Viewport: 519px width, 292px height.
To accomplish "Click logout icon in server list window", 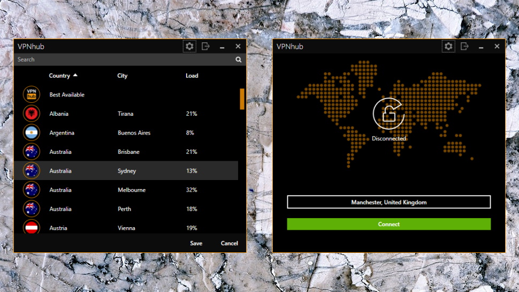I will point(205,47).
